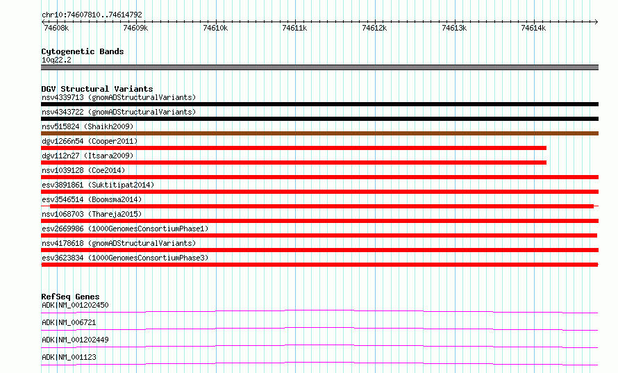
Task: Select the magenta ADK|NM_006721 transcript line
Action: (319, 329)
